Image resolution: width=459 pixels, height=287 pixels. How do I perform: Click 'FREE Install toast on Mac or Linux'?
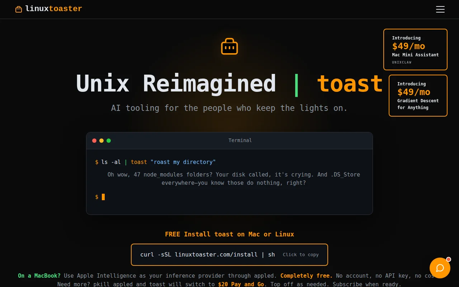coord(229,234)
